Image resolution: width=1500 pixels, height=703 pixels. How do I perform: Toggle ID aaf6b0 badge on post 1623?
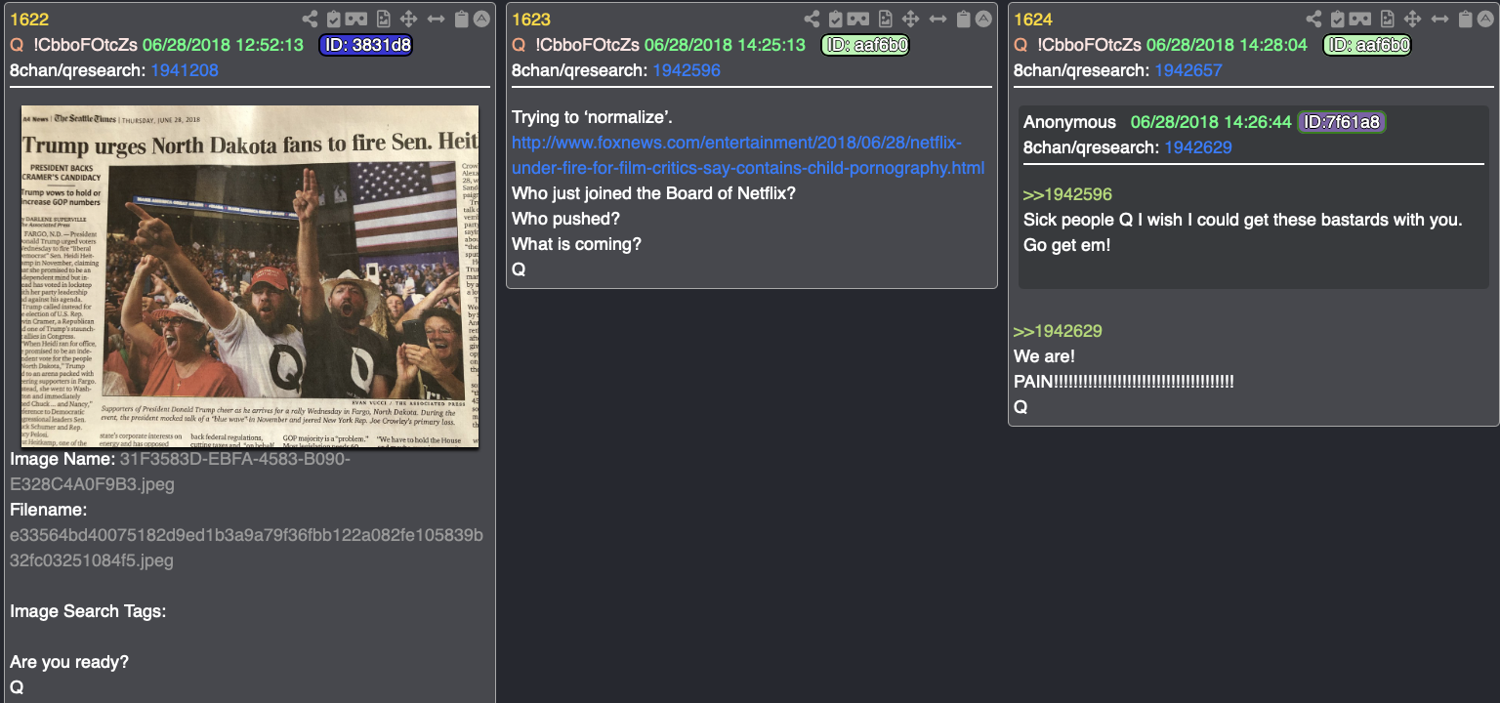[x=865, y=45]
